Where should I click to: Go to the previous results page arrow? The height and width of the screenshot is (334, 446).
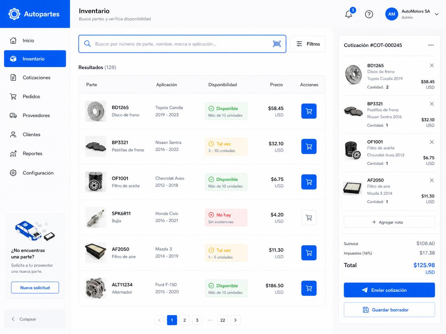click(160, 320)
